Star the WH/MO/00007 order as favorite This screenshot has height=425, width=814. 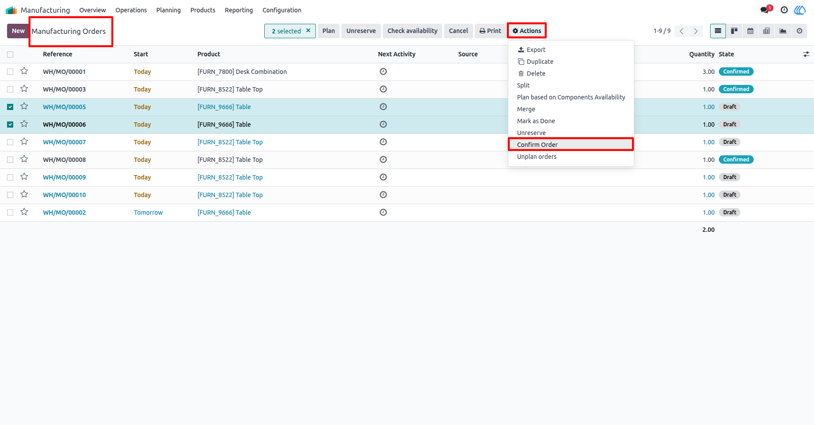coord(24,141)
